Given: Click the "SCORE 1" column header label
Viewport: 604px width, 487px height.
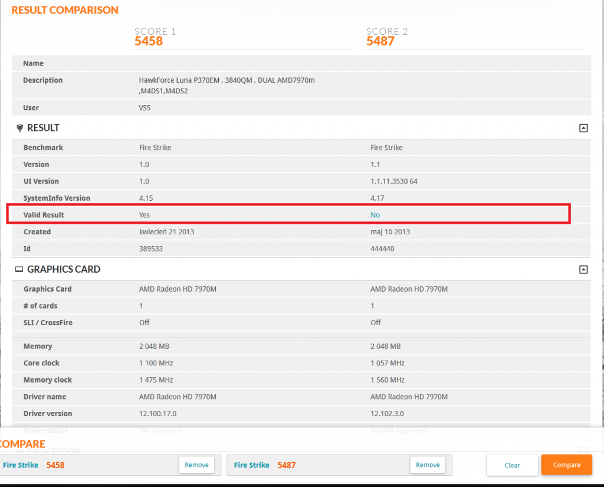Looking at the screenshot, I should 155,31.
